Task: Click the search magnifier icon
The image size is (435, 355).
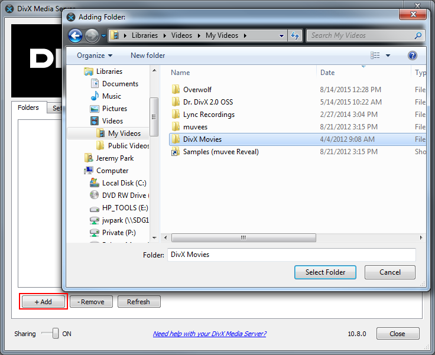Action: 418,35
